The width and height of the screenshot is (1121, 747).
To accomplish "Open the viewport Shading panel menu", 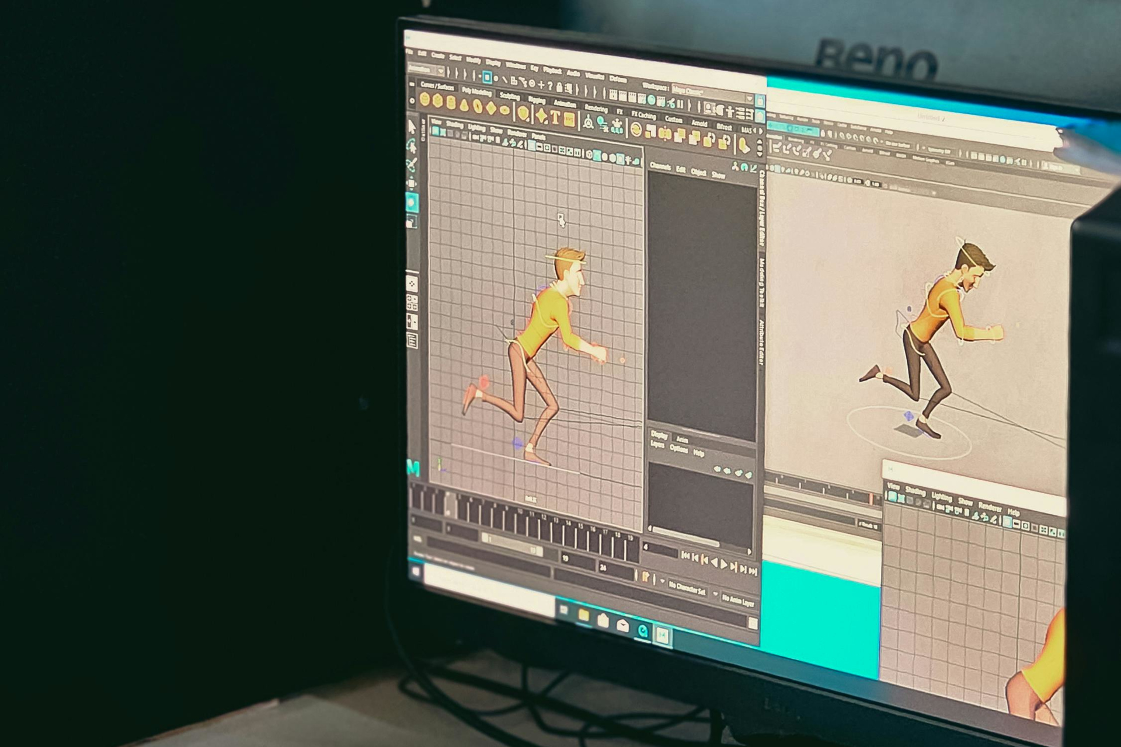I will 454,124.
